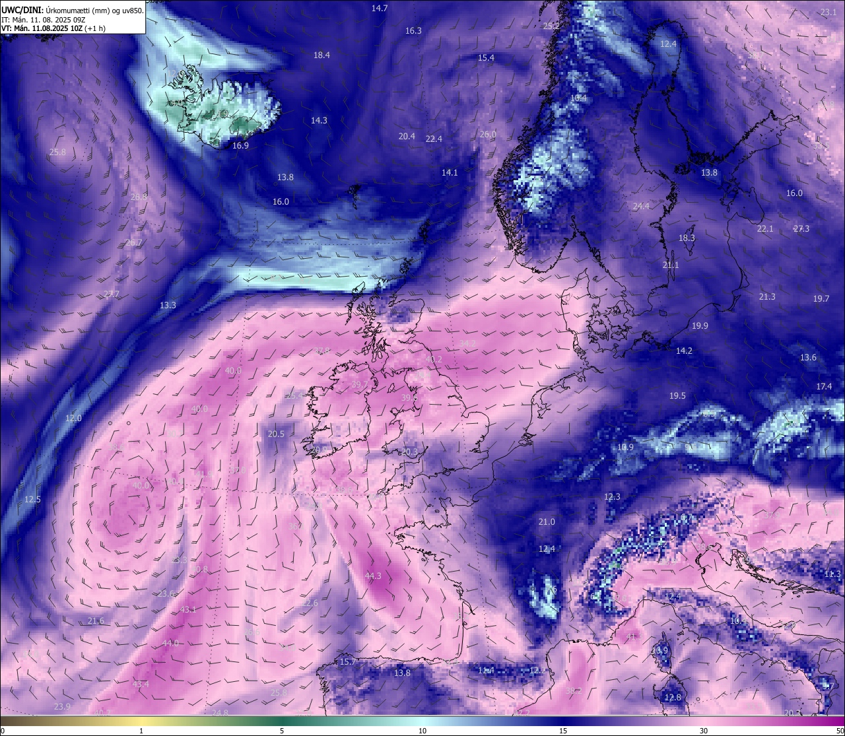Click the 13.3 value in dry Atlantic band
The width and height of the screenshot is (845, 736).
coord(168,306)
